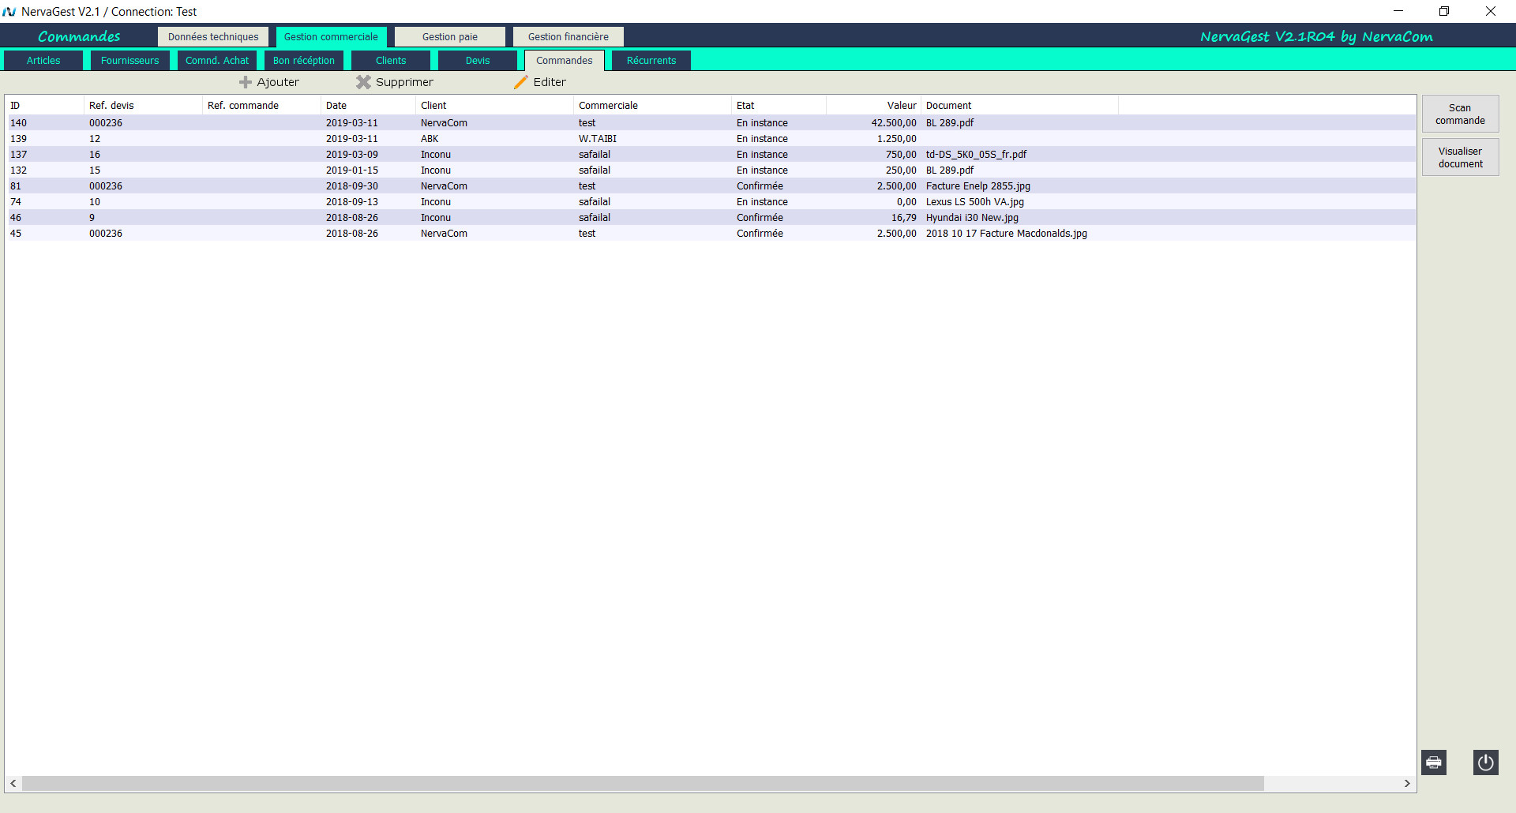This screenshot has height=813, width=1516.
Task: Go to the Récurrents tab
Action: (651, 61)
